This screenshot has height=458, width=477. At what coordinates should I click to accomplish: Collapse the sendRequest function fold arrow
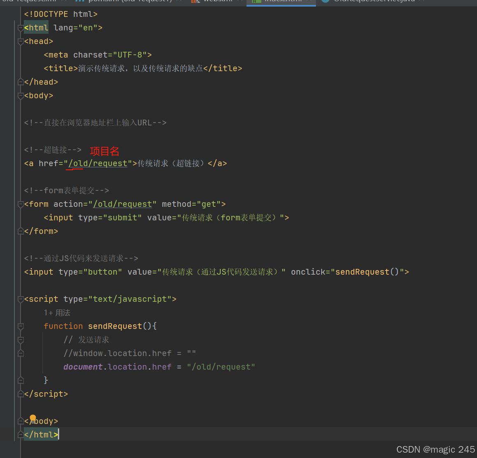coord(20,326)
